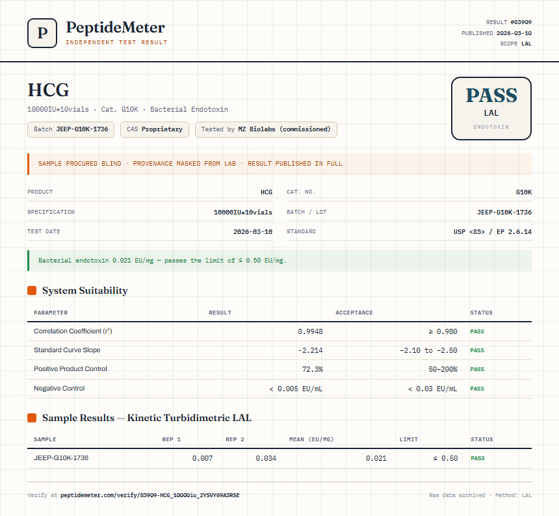Viewport: 559px width, 516px height.
Task: Click the Tested by MZ Biolabs chip
Action: (x=266, y=129)
